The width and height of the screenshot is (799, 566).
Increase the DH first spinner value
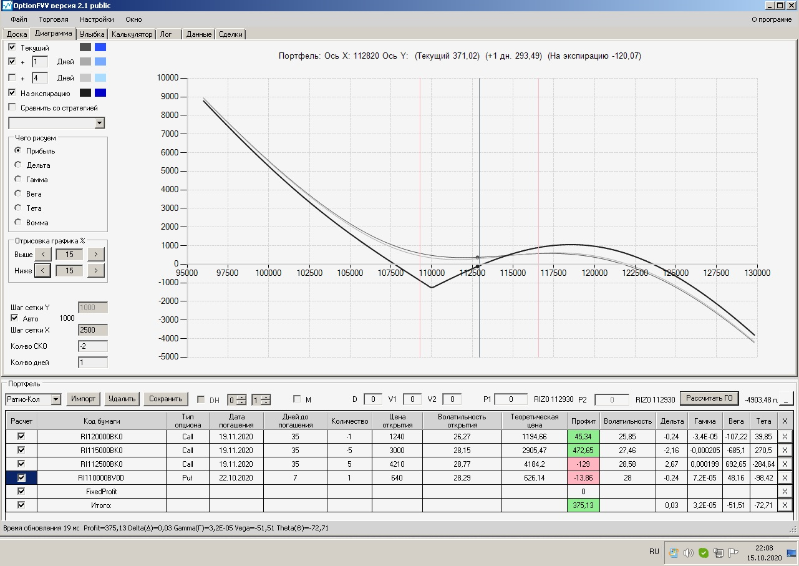tap(241, 396)
